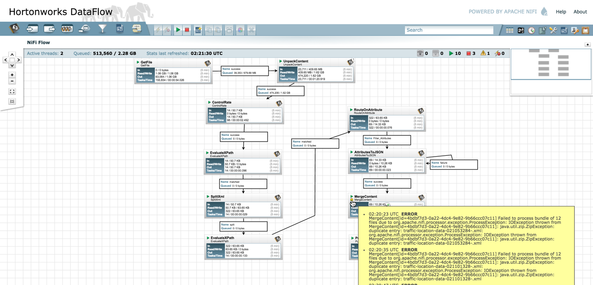Viewport: 593px width, 285px height.
Task: Open the Help menu
Action: point(561,12)
